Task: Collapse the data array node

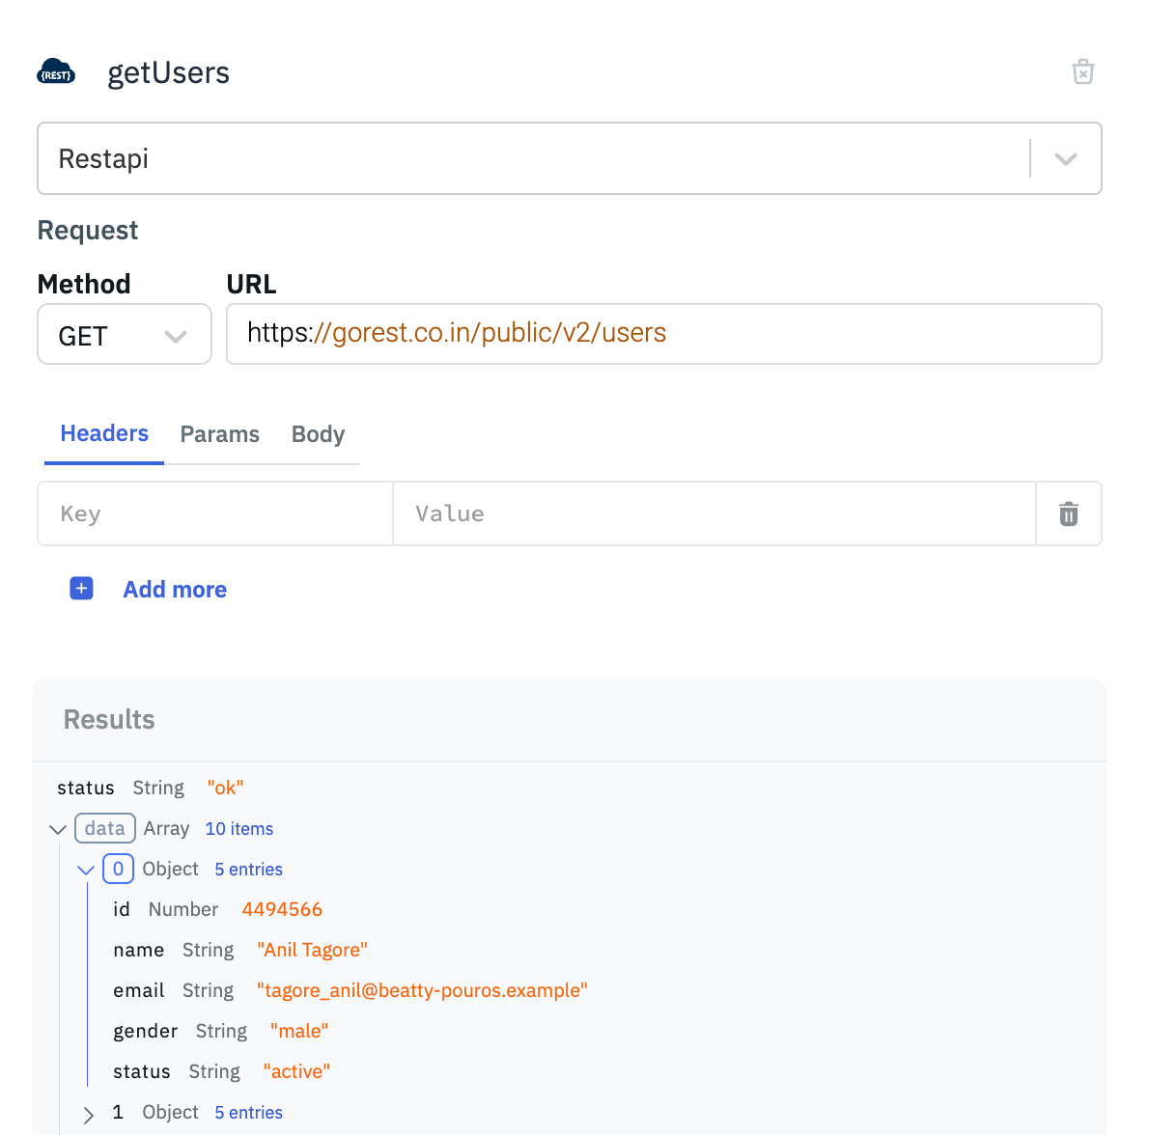Action: click(58, 829)
